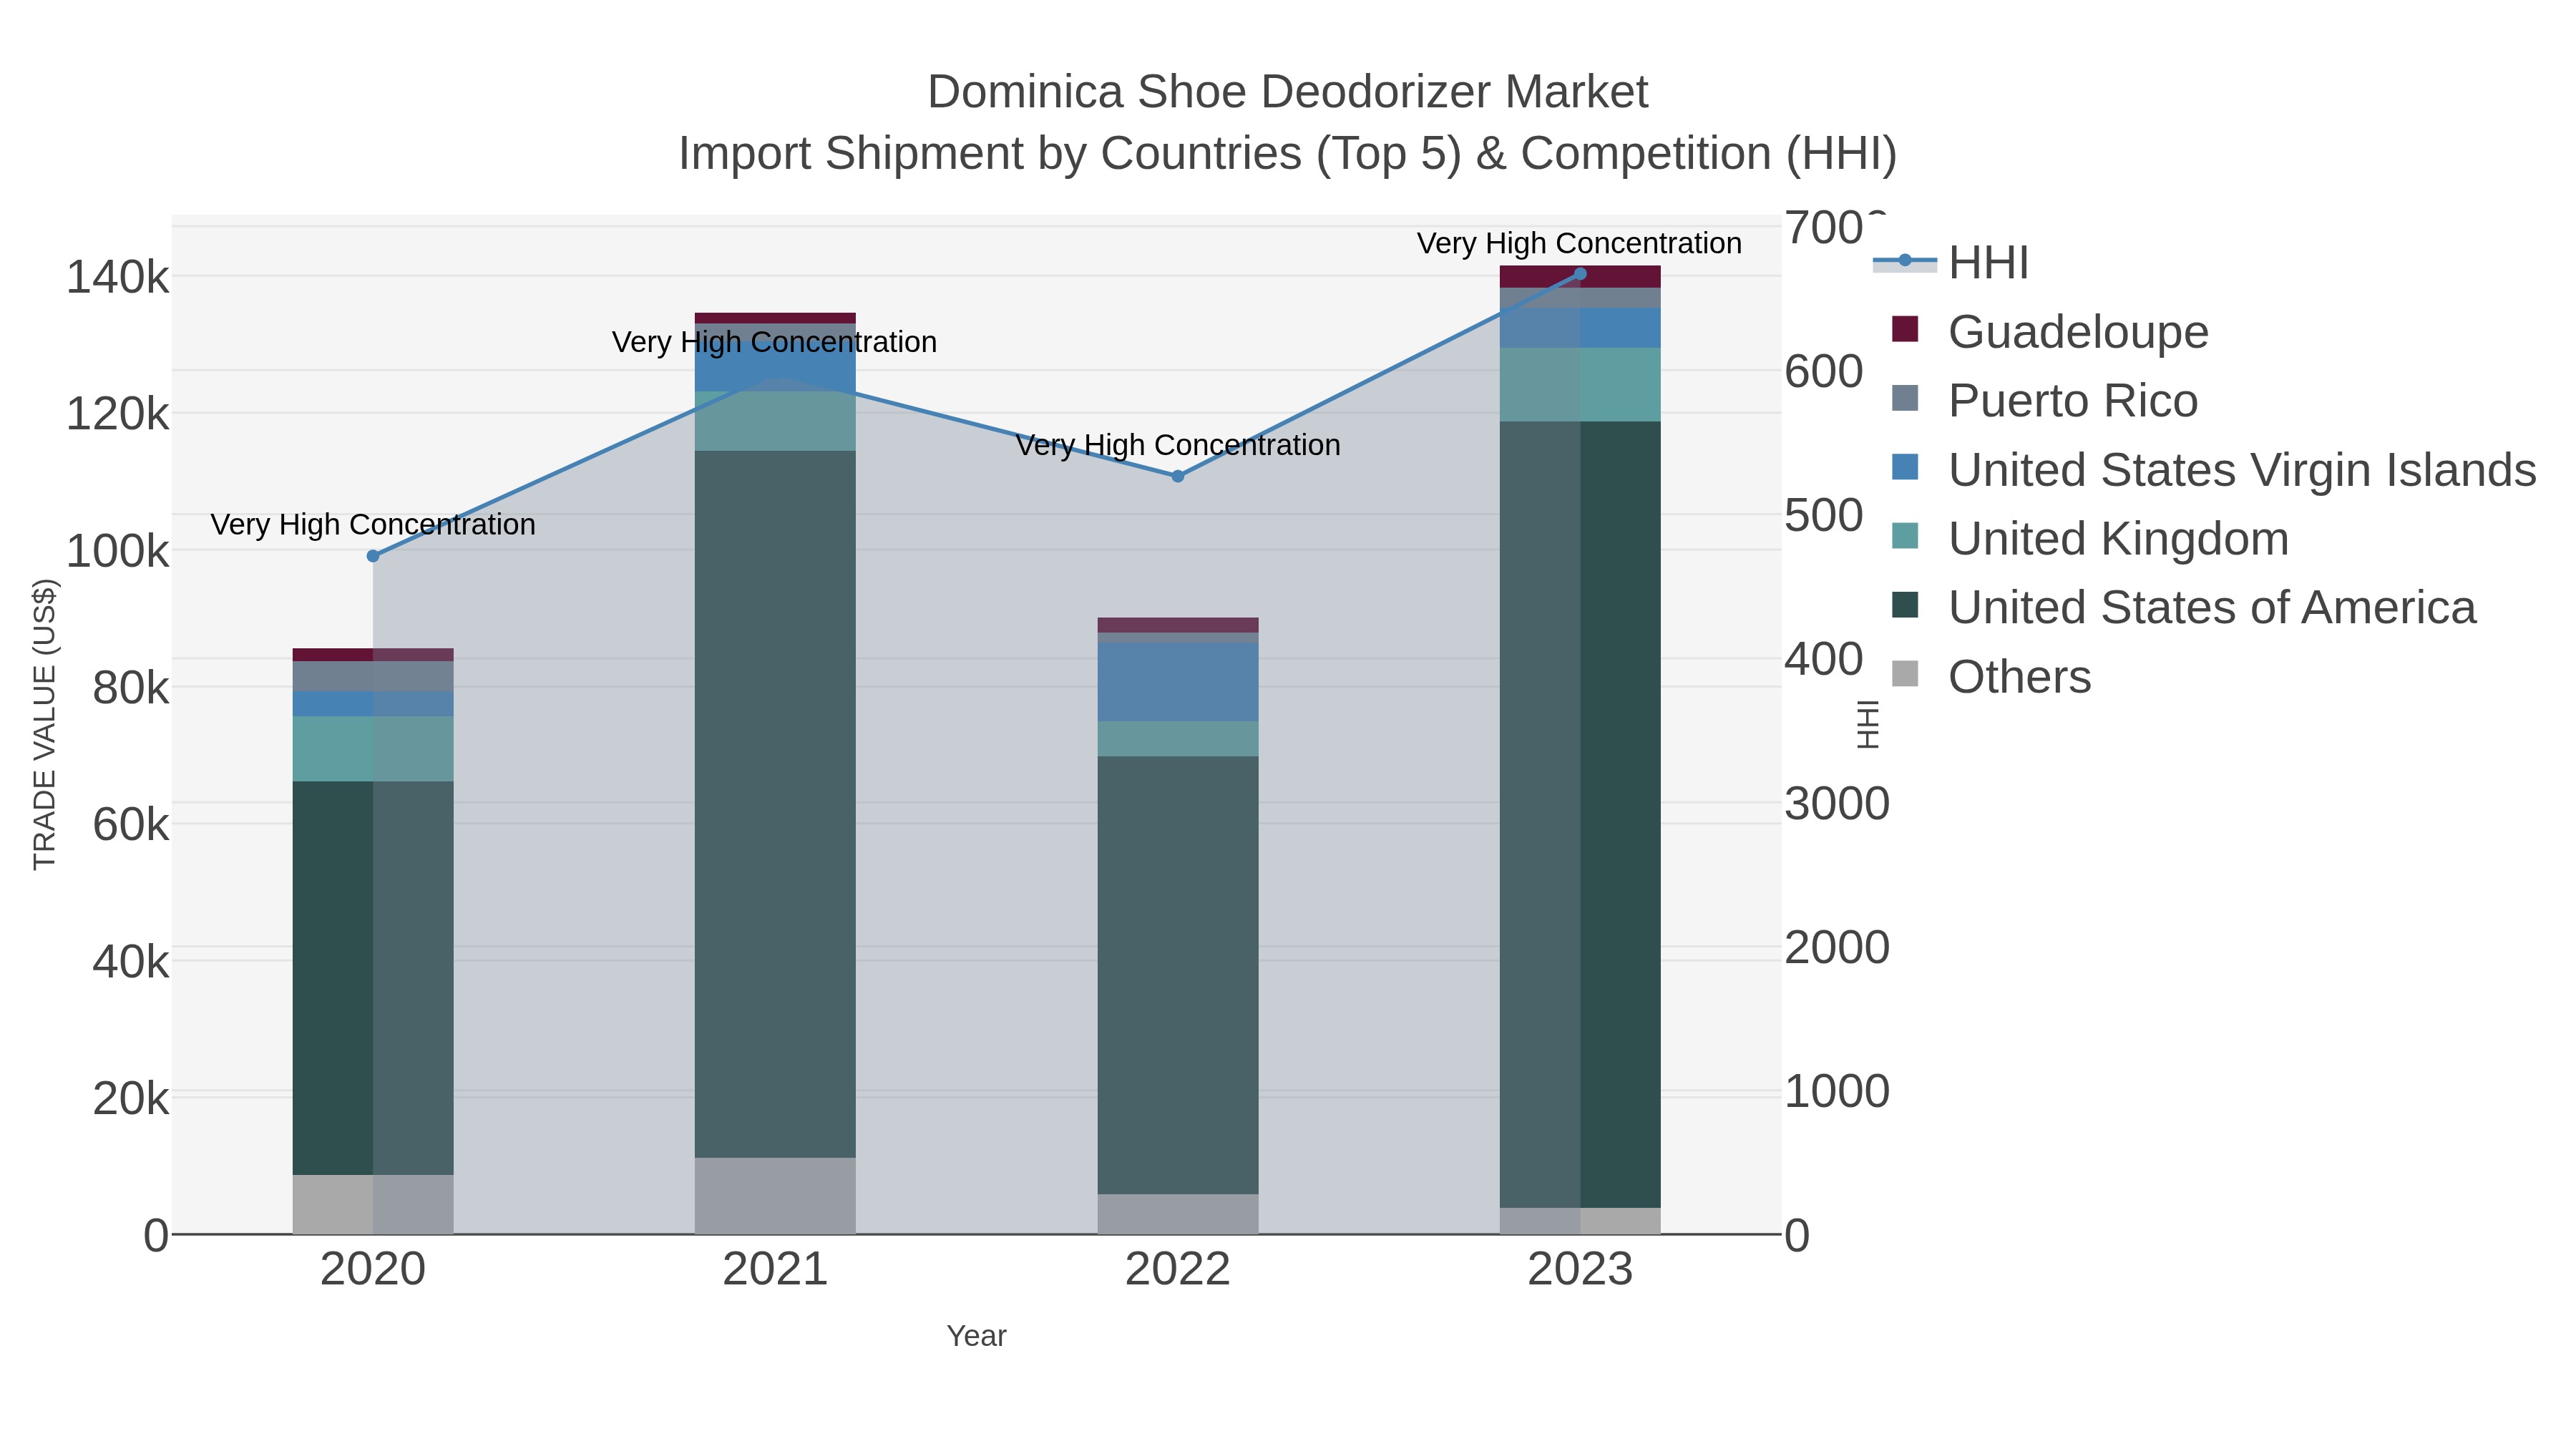Screen dimensions: 2576x1449
Task: Toggle United Kingdom legend entry
Action: (x=2091, y=539)
